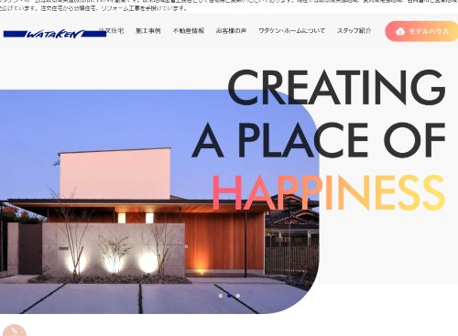The width and height of the screenshot is (458, 336).
Task: Open the お客様の声 menu item
Action: point(231,31)
